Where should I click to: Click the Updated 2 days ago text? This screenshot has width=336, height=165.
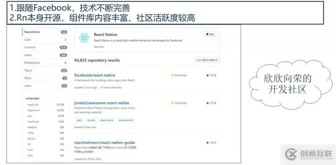(x=85, y=127)
